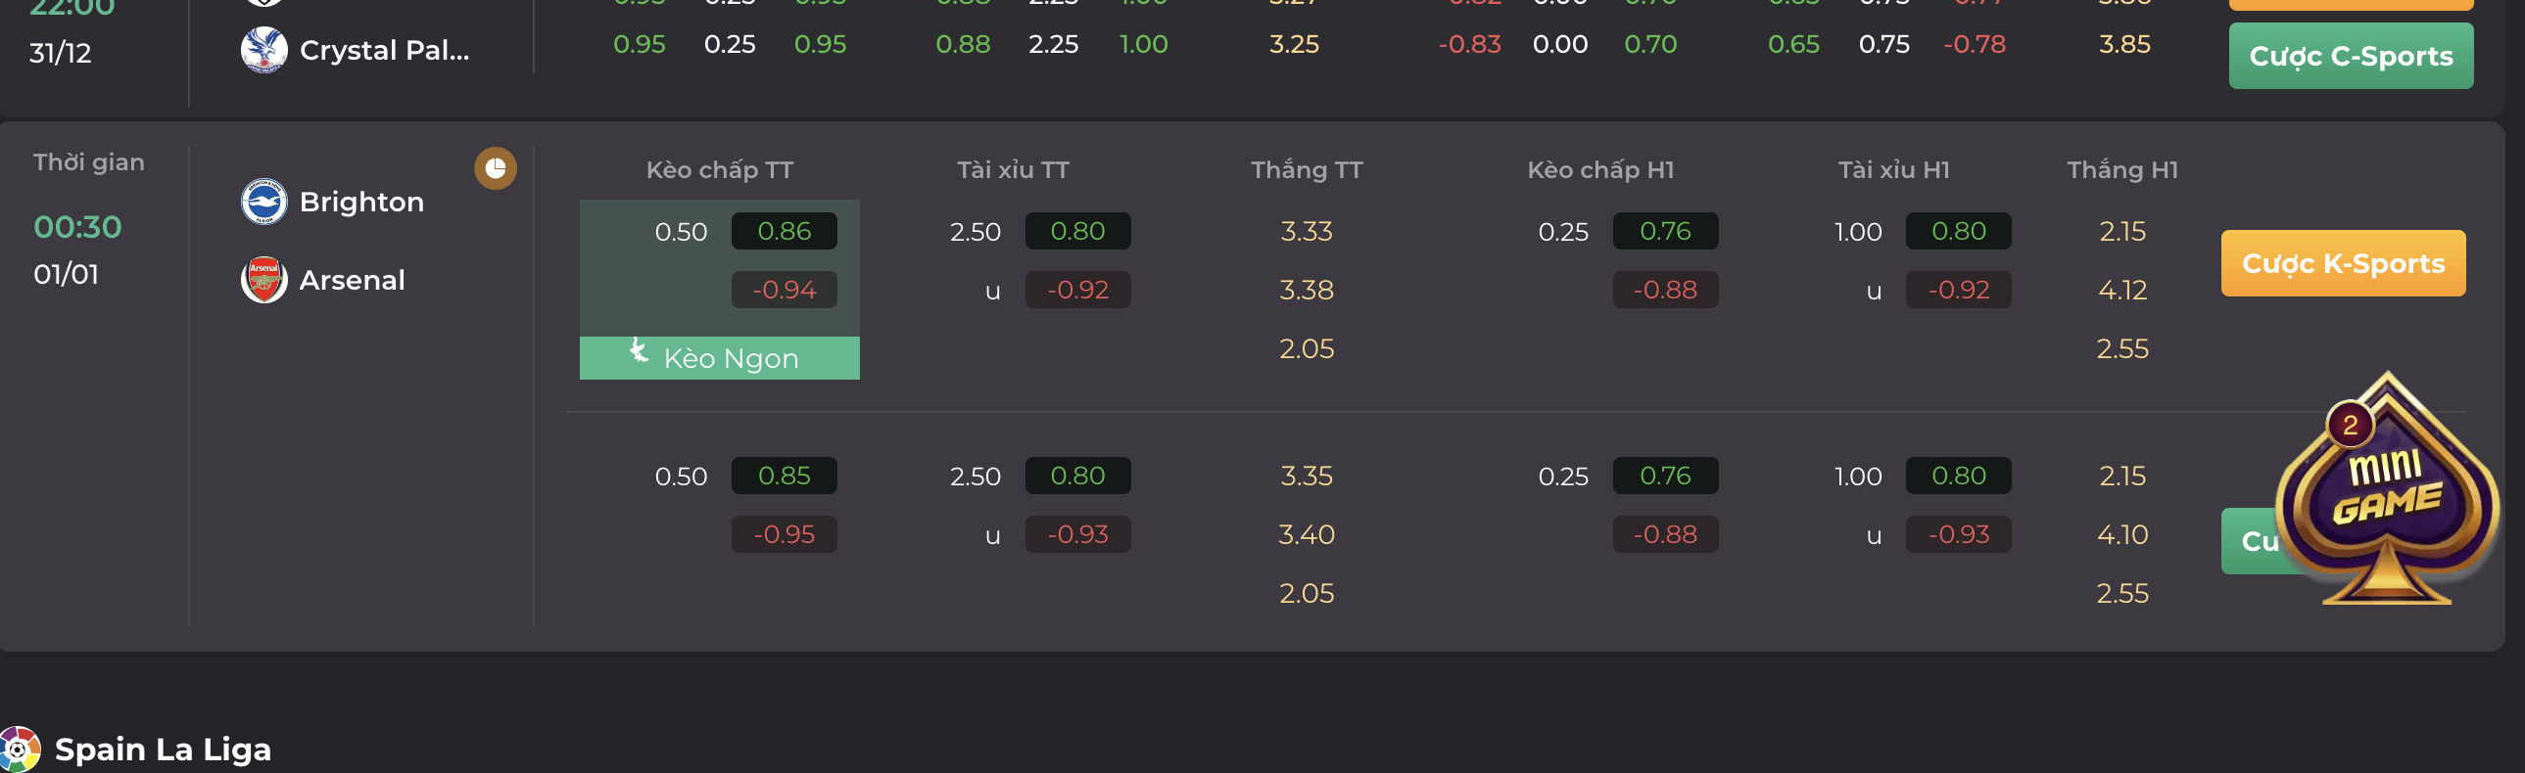Choose the -0.93 Tài xỉu TT under odds
Viewport: 2525px width, 773px height.
coord(1077,535)
